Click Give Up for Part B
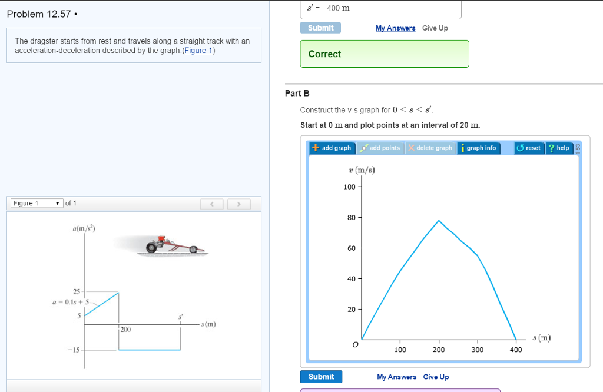The width and height of the screenshot is (603, 392). click(x=436, y=377)
